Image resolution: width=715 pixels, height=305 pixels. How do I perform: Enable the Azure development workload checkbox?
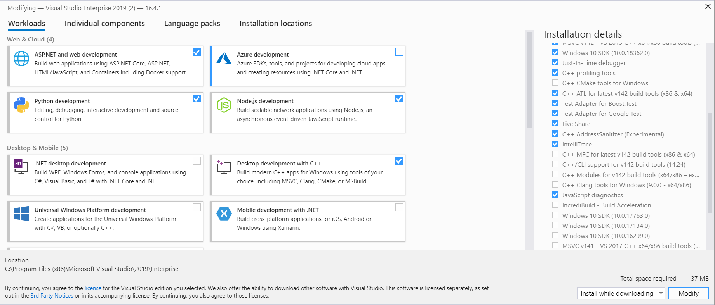click(399, 52)
